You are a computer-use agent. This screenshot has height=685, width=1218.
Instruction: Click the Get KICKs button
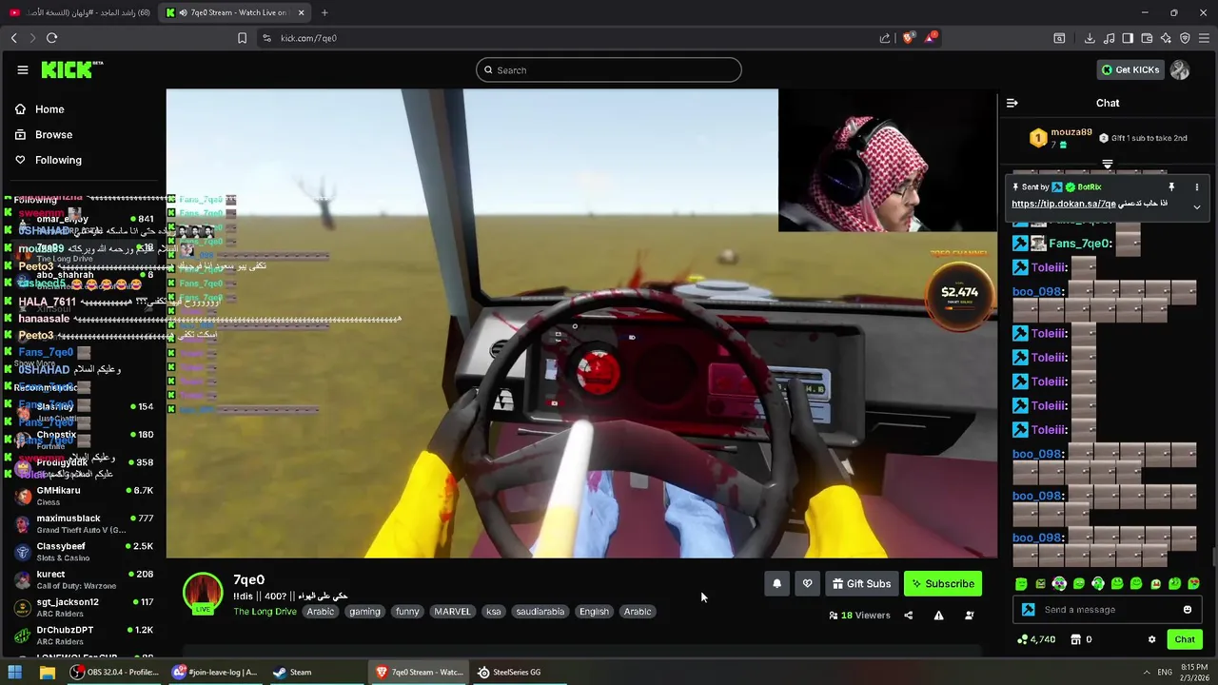[x=1130, y=69]
